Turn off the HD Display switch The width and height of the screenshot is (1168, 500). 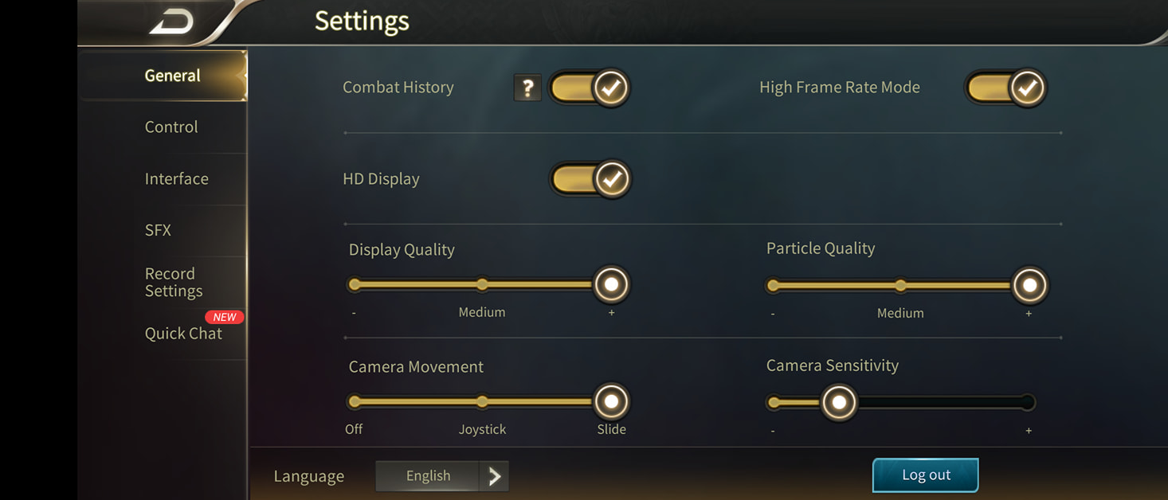(x=590, y=179)
